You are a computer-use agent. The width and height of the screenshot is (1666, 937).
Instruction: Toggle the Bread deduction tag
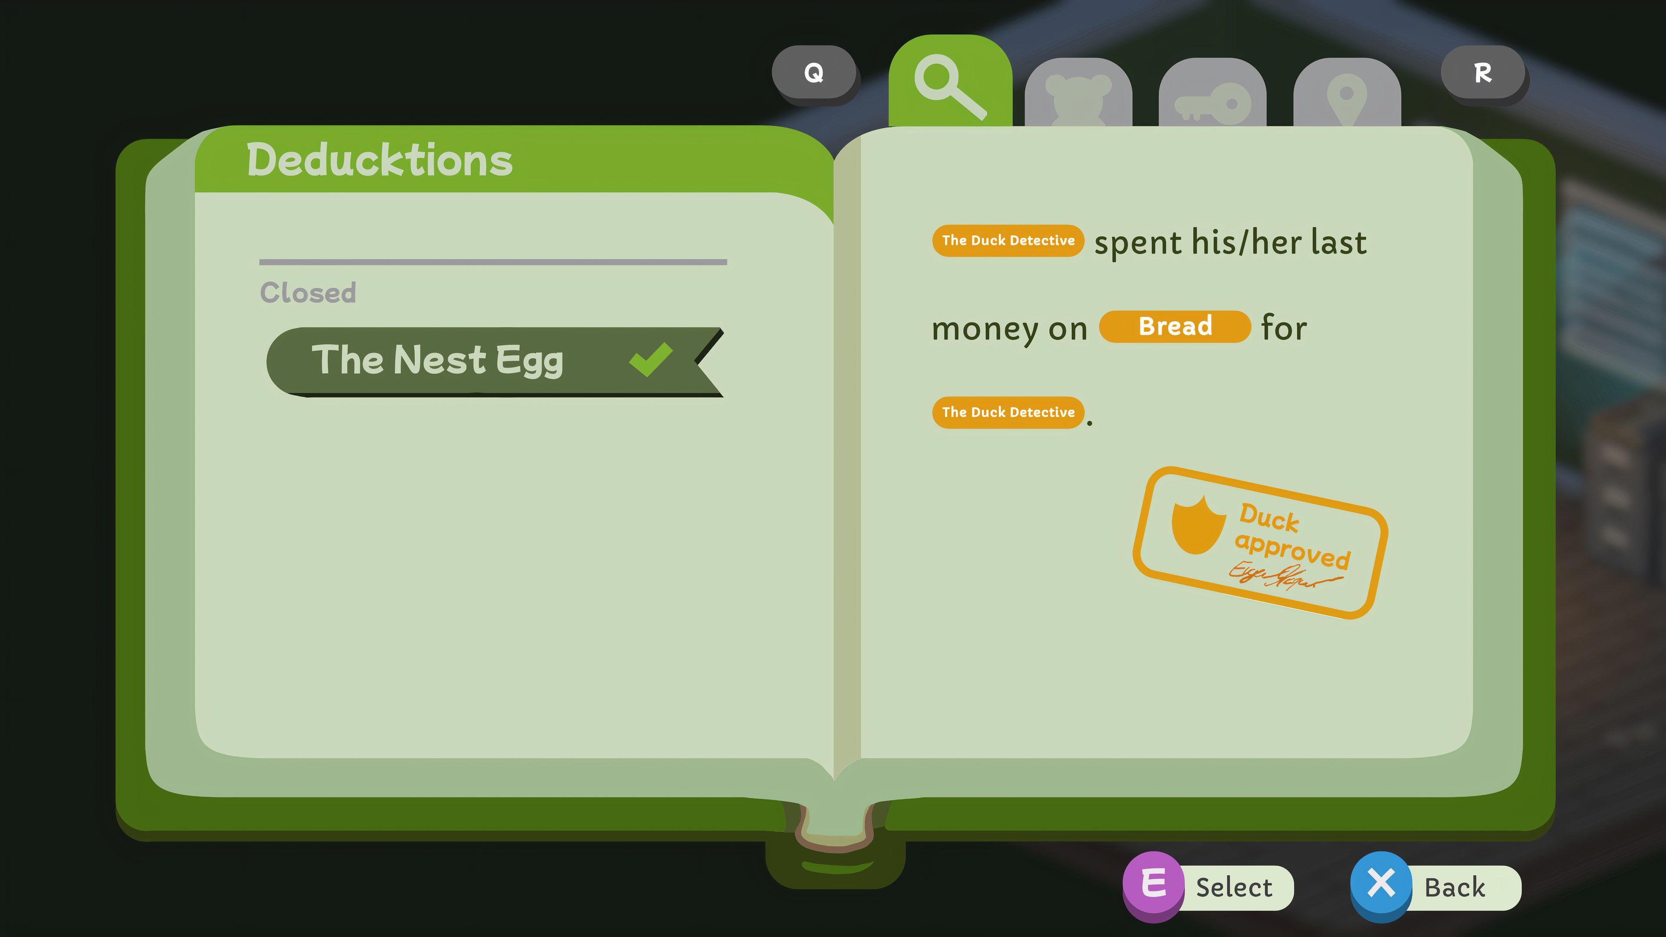[x=1173, y=326]
